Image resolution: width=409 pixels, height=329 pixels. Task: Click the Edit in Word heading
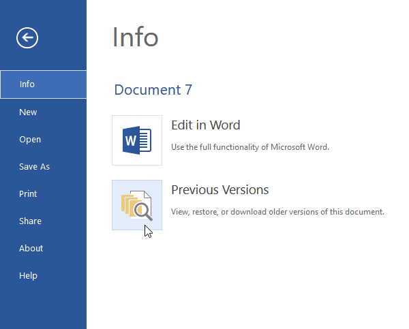point(206,125)
